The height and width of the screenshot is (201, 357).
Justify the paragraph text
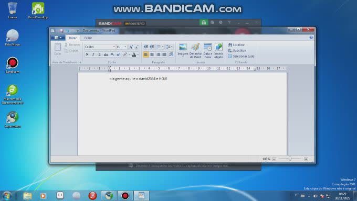click(x=164, y=54)
